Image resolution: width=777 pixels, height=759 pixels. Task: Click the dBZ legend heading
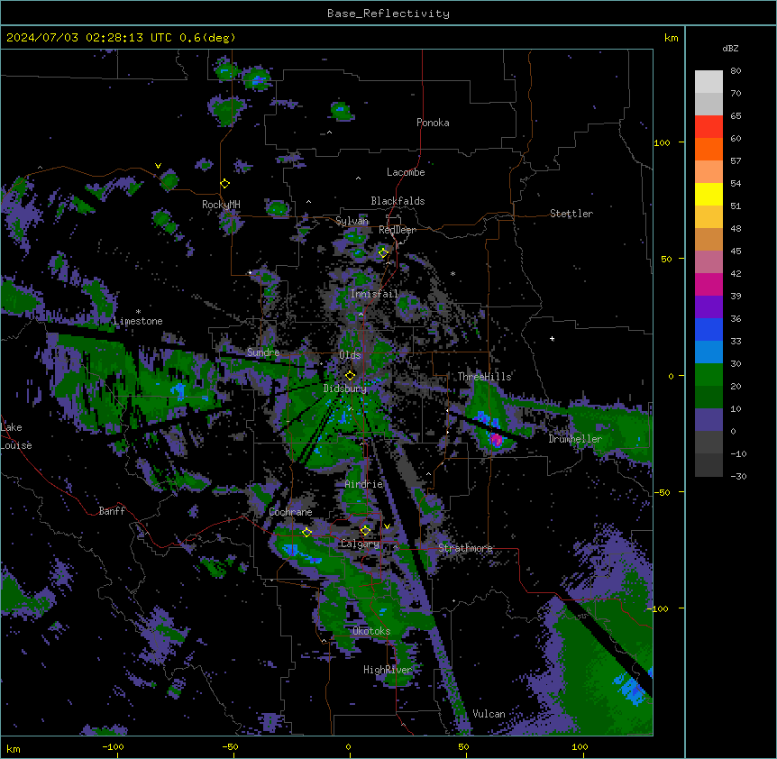point(730,49)
